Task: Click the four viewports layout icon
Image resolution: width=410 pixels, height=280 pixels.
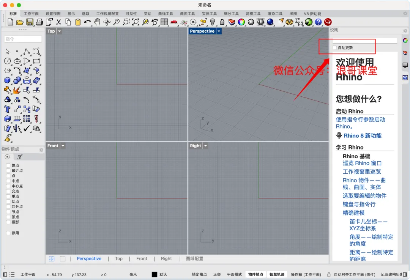Action: (x=164, y=22)
